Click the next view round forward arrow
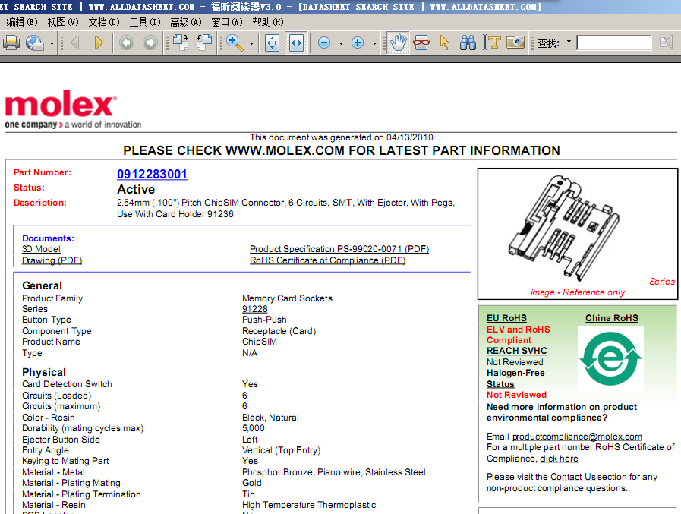The image size is (681, 514). click(x=150, y=43)
